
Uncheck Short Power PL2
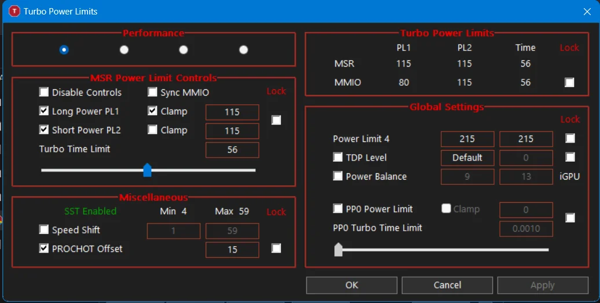pos(44,130)
